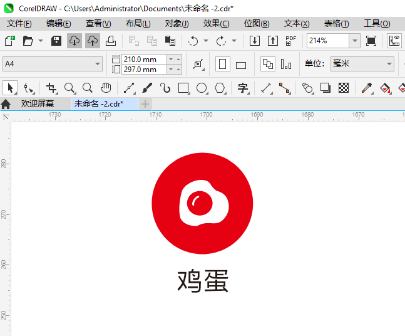Open the 表格(T) menu
The width and height of the screenshot is (405, 336).
[x=336, y=24]
